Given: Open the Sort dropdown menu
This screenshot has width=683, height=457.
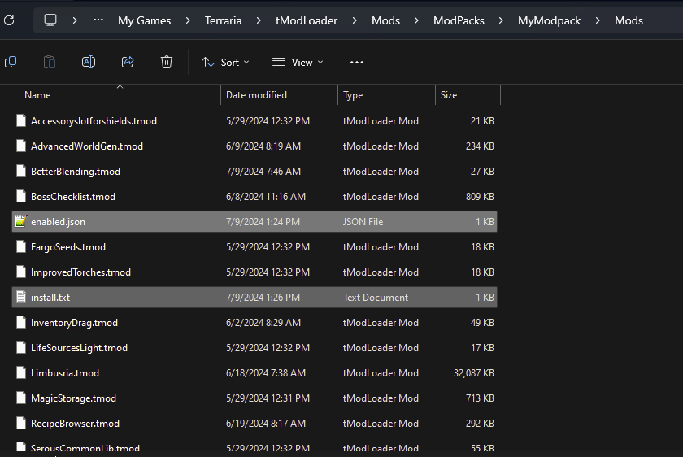Looking at the screenshot, I should pos(225,62).
